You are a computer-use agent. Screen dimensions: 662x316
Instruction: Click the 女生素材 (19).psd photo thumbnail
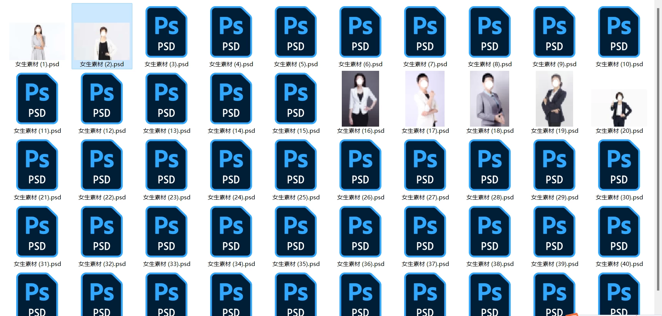554,99
